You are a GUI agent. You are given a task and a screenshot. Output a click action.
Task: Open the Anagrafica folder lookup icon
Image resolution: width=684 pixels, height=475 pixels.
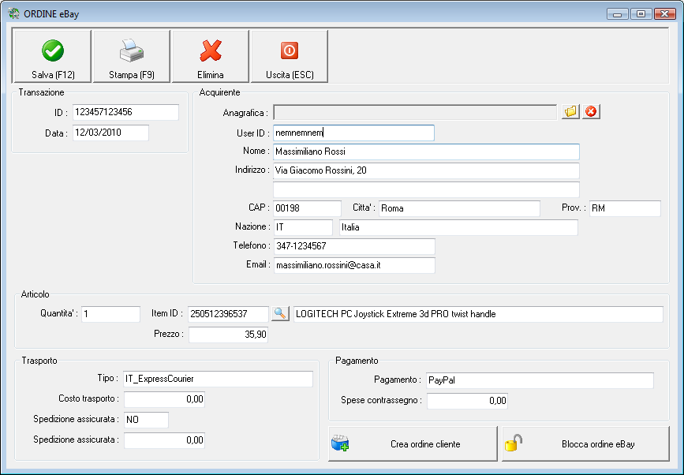570,112
